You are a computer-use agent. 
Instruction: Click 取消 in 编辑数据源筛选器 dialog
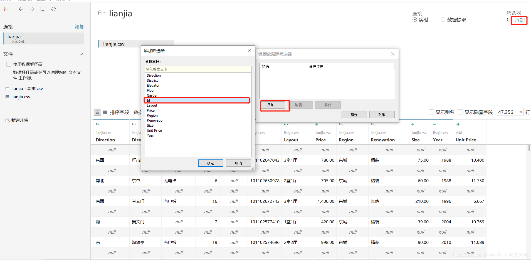click(382, 115)
